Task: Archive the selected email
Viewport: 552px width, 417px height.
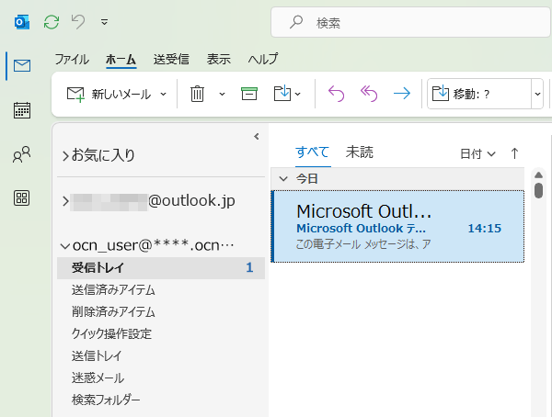Action: (248, 93)
